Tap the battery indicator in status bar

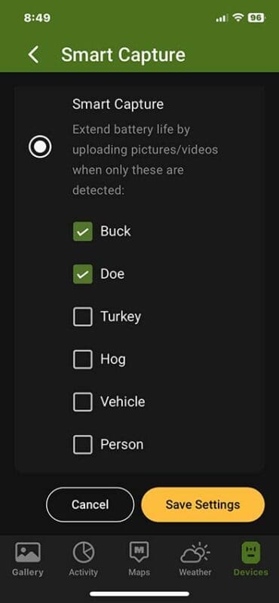(x=256, y=17)
